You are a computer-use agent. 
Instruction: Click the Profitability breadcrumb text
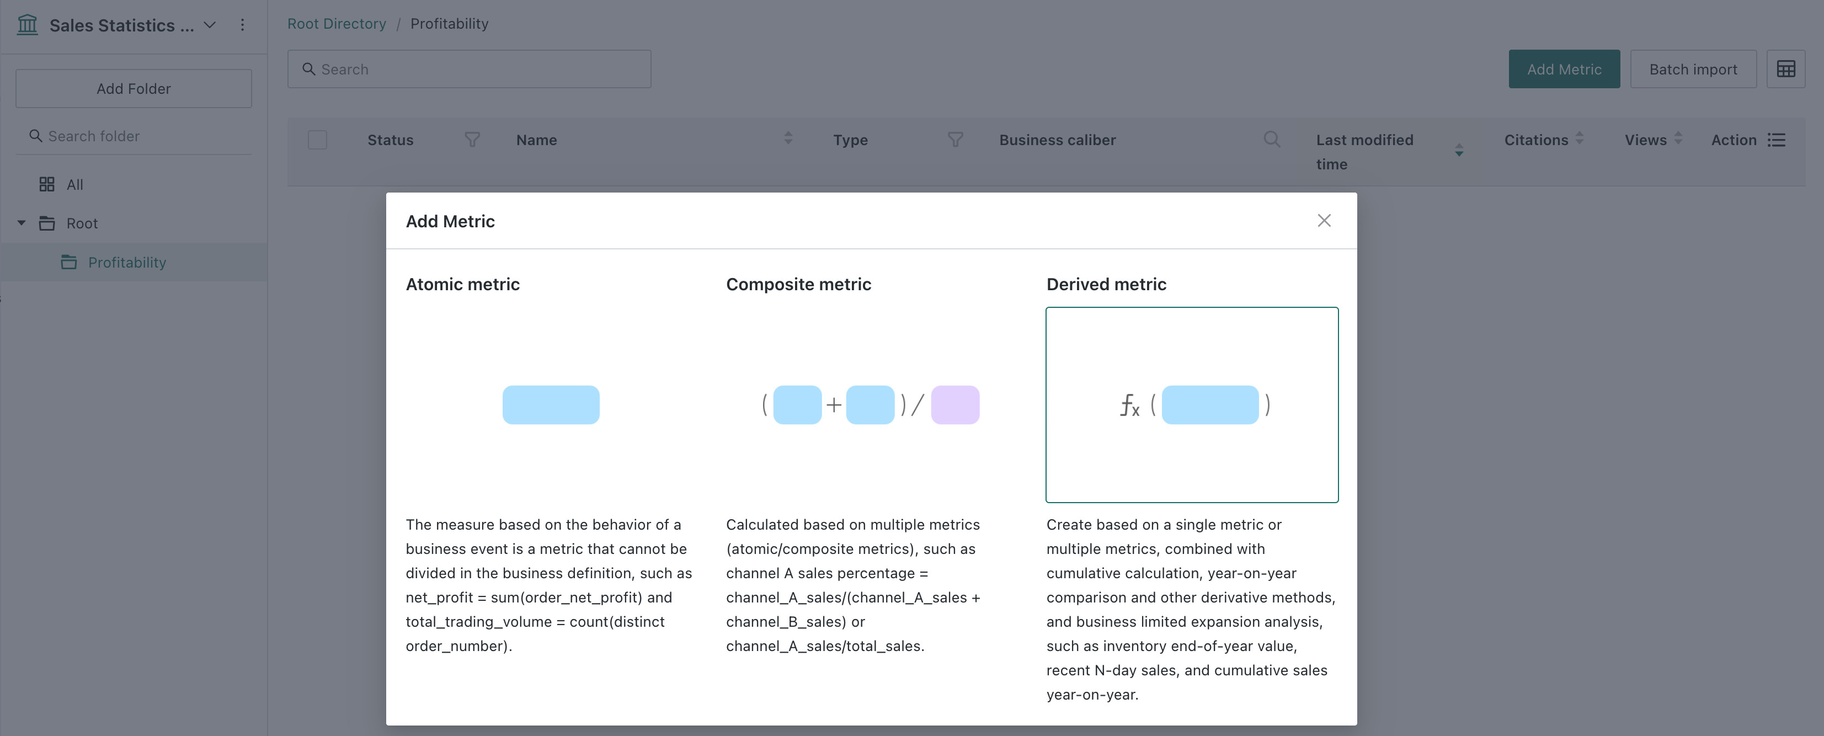[x=450, y=23]
